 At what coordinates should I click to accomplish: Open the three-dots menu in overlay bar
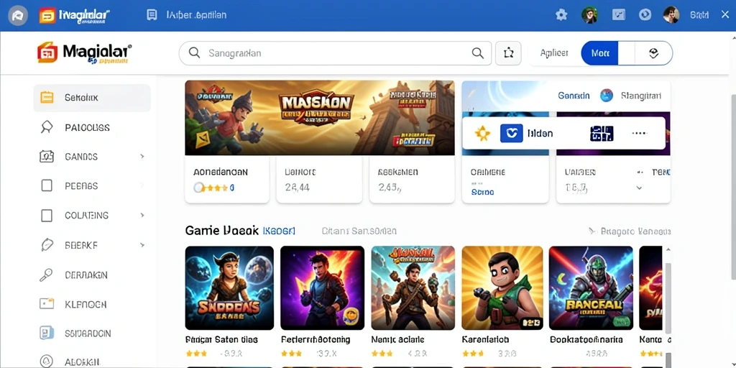639,133
